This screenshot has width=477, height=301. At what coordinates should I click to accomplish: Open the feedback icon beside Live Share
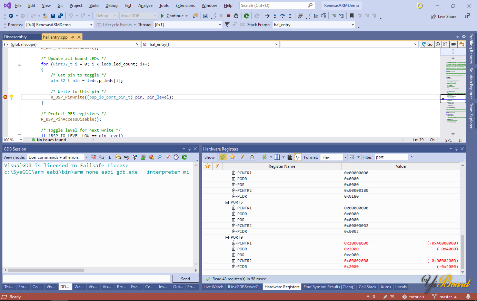(x=467, y=16)
